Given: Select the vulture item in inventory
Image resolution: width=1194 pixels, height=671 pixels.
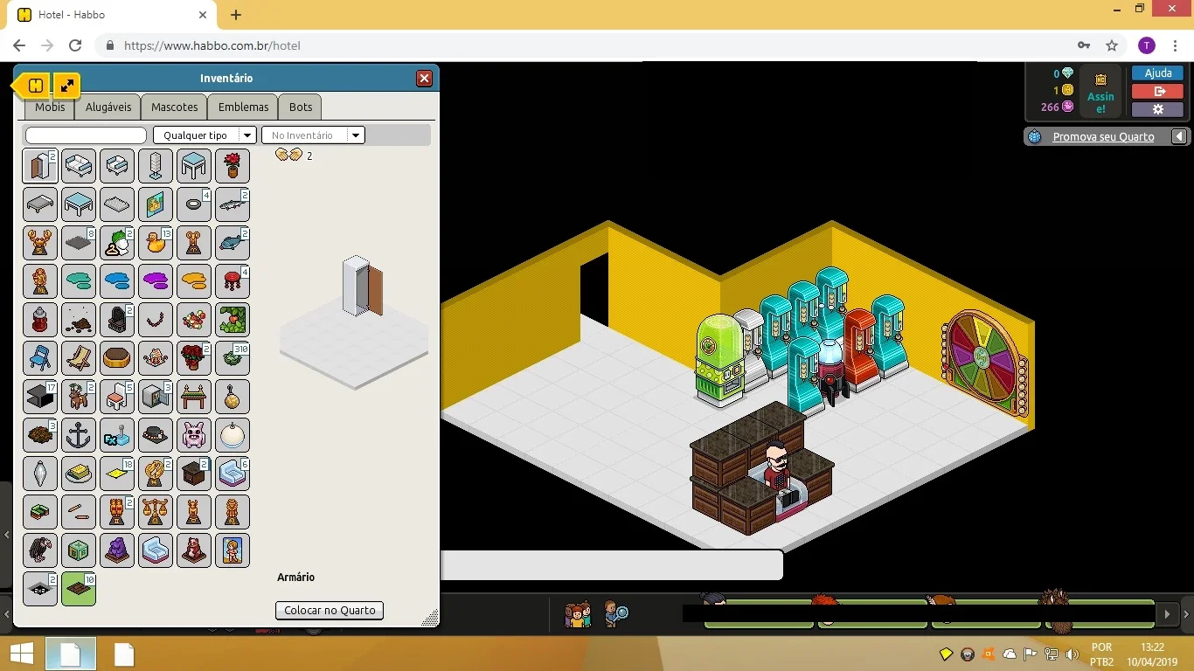Looking at the screenshot, I should (x=40, y=550).
